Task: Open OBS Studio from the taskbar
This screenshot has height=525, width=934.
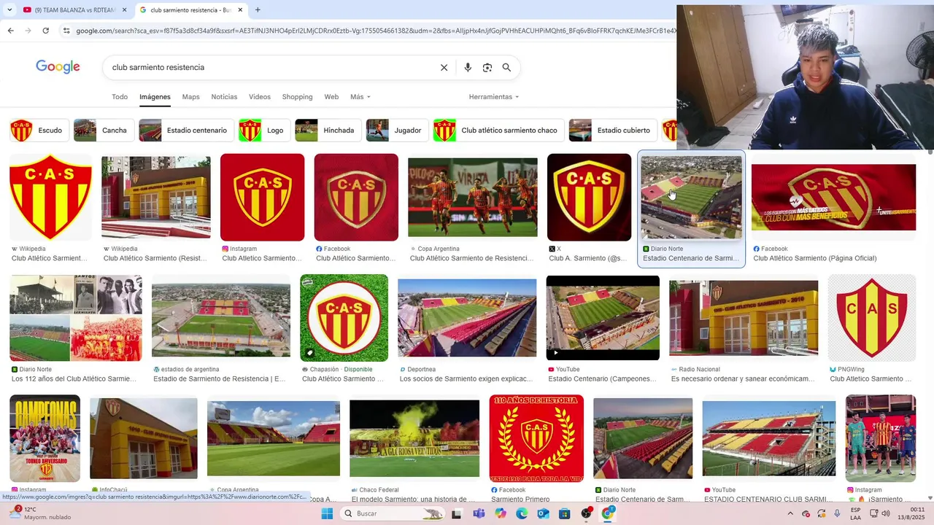Action: tap(586, 513)
